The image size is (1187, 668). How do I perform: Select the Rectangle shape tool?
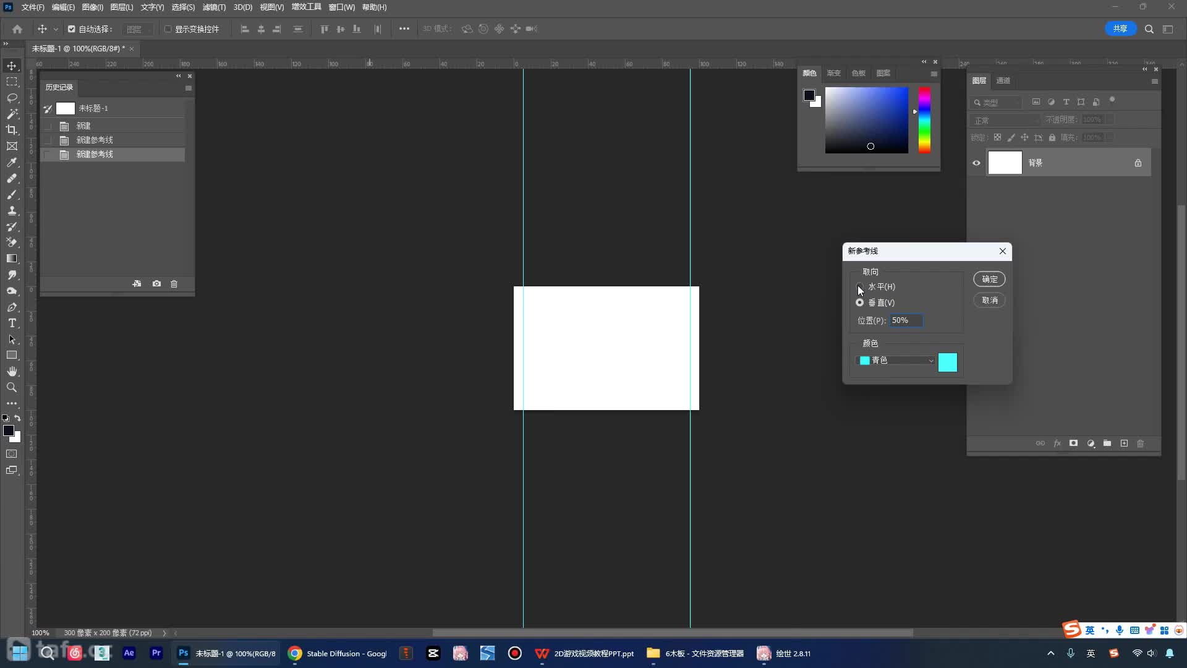tap(12, 355)
